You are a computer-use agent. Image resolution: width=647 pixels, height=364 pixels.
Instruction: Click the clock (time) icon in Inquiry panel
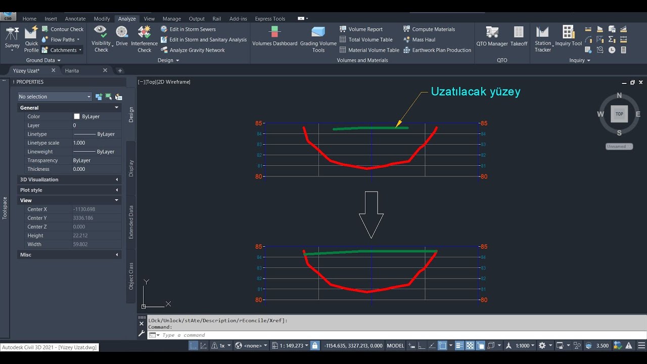tap(612, 50)
